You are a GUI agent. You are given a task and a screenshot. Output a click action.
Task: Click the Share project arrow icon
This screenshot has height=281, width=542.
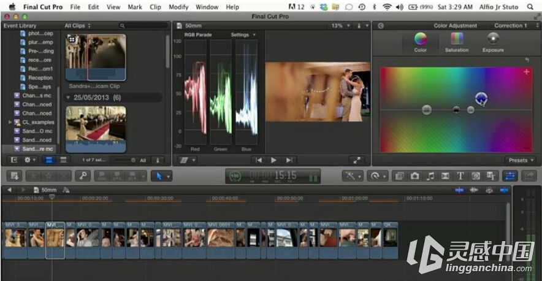(x=529, y=176)
